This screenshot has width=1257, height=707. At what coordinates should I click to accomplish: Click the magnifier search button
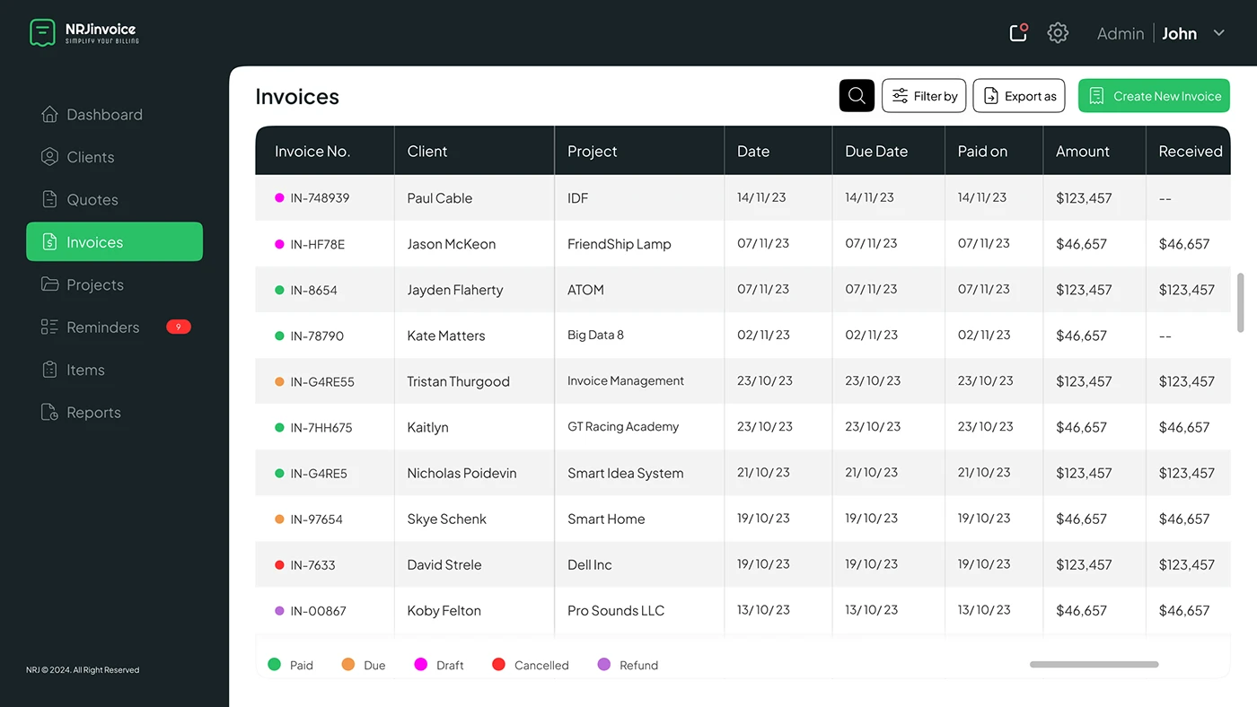point(857,96)
